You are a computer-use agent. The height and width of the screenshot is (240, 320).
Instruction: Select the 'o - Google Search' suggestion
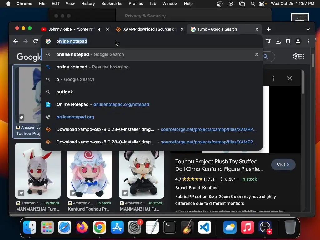tap(152, 79)
